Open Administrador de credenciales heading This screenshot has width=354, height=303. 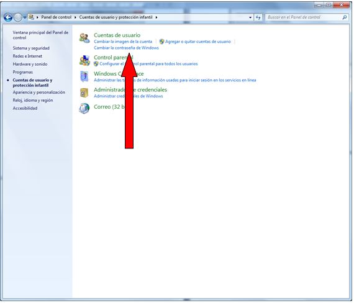[x=130, y=89]
